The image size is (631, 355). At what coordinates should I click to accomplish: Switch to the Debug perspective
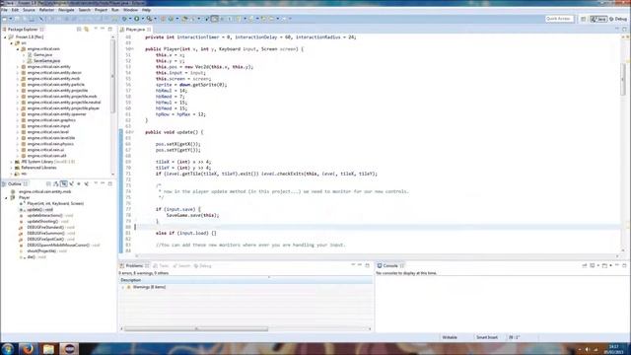click(x=618, y=19)
